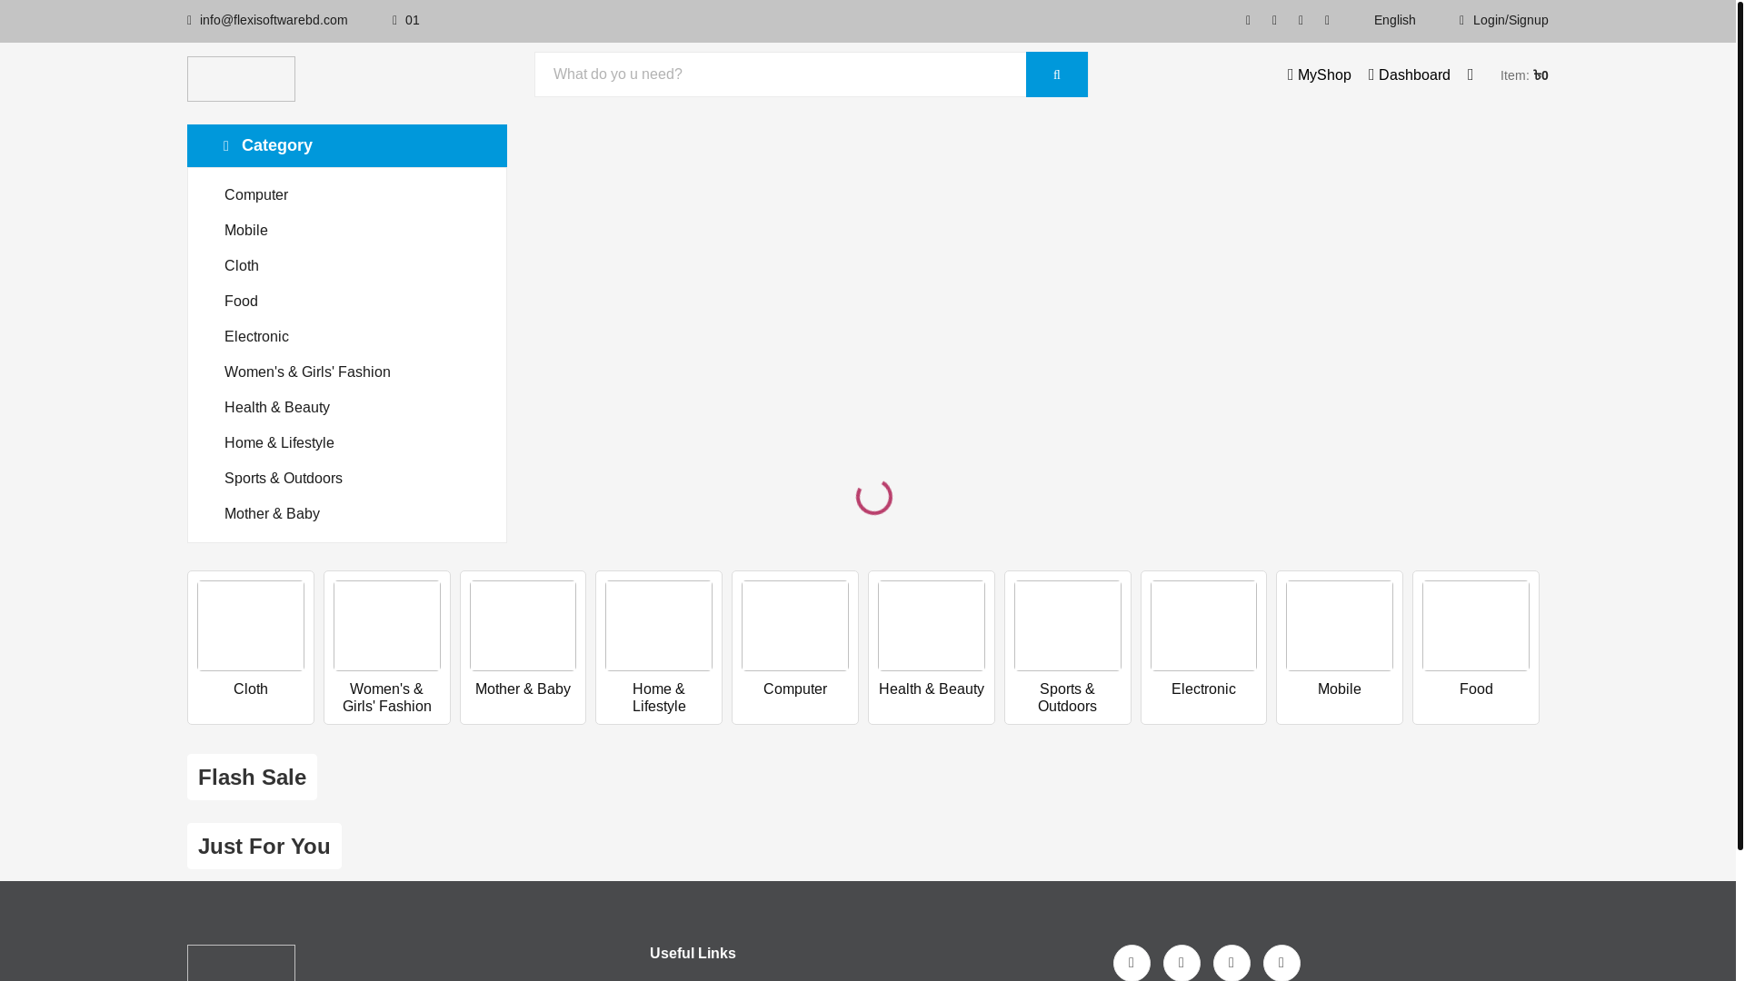Open the Home & Lifestyle card image
1745x981 pixels.
pos(659,626)
